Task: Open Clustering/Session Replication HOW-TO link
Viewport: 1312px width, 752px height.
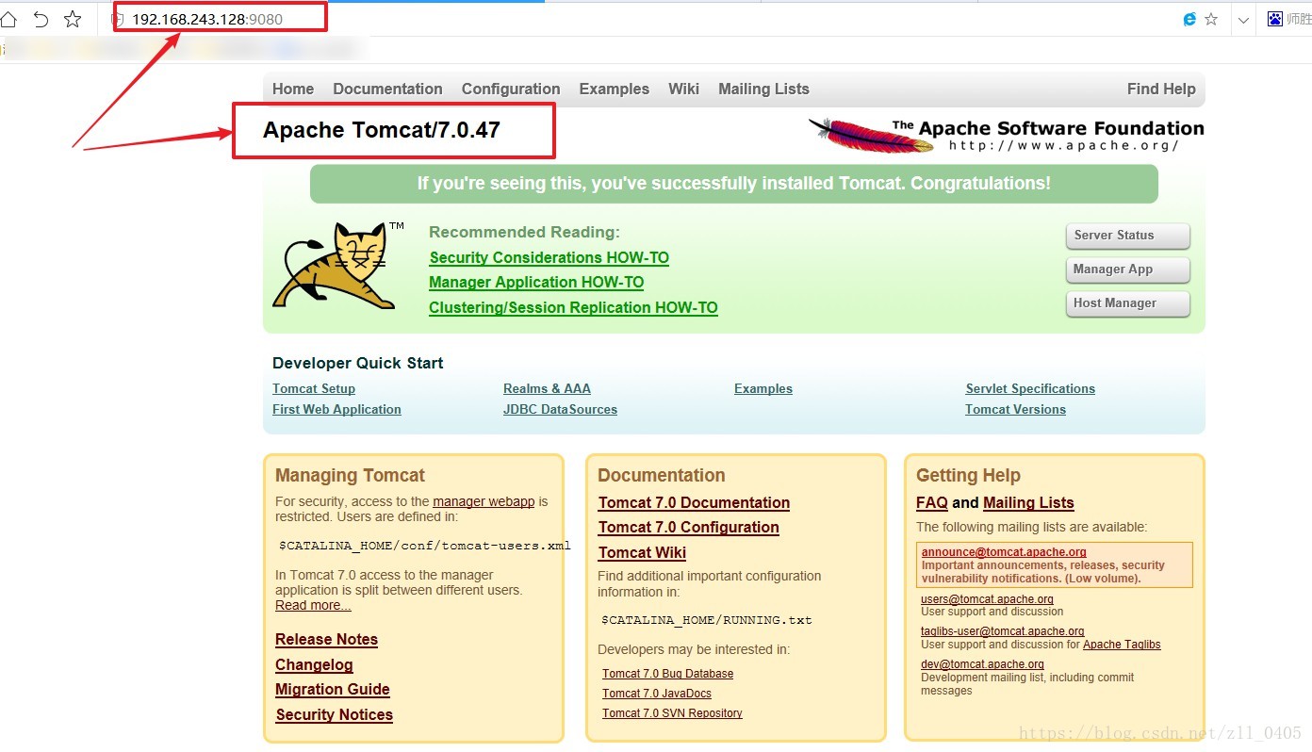Action: [x=573, y=307]
